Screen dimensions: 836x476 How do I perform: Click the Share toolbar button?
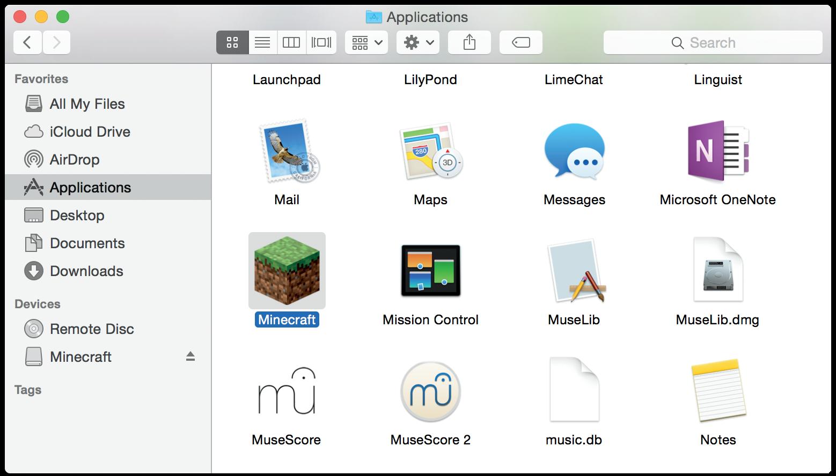[470, 42]
